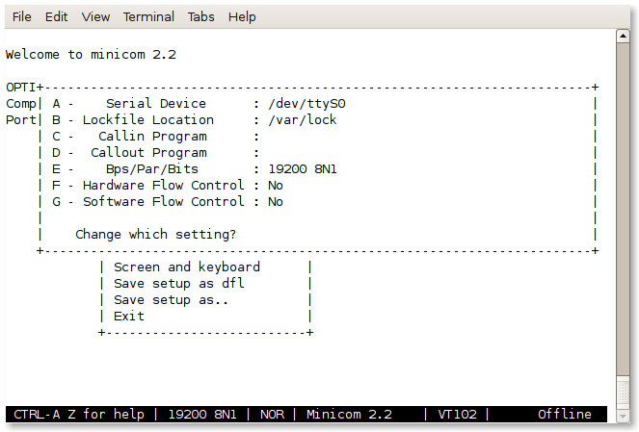Select the Save setup as.. entry
Screen dimensions: 639x432
pos(172,300)
